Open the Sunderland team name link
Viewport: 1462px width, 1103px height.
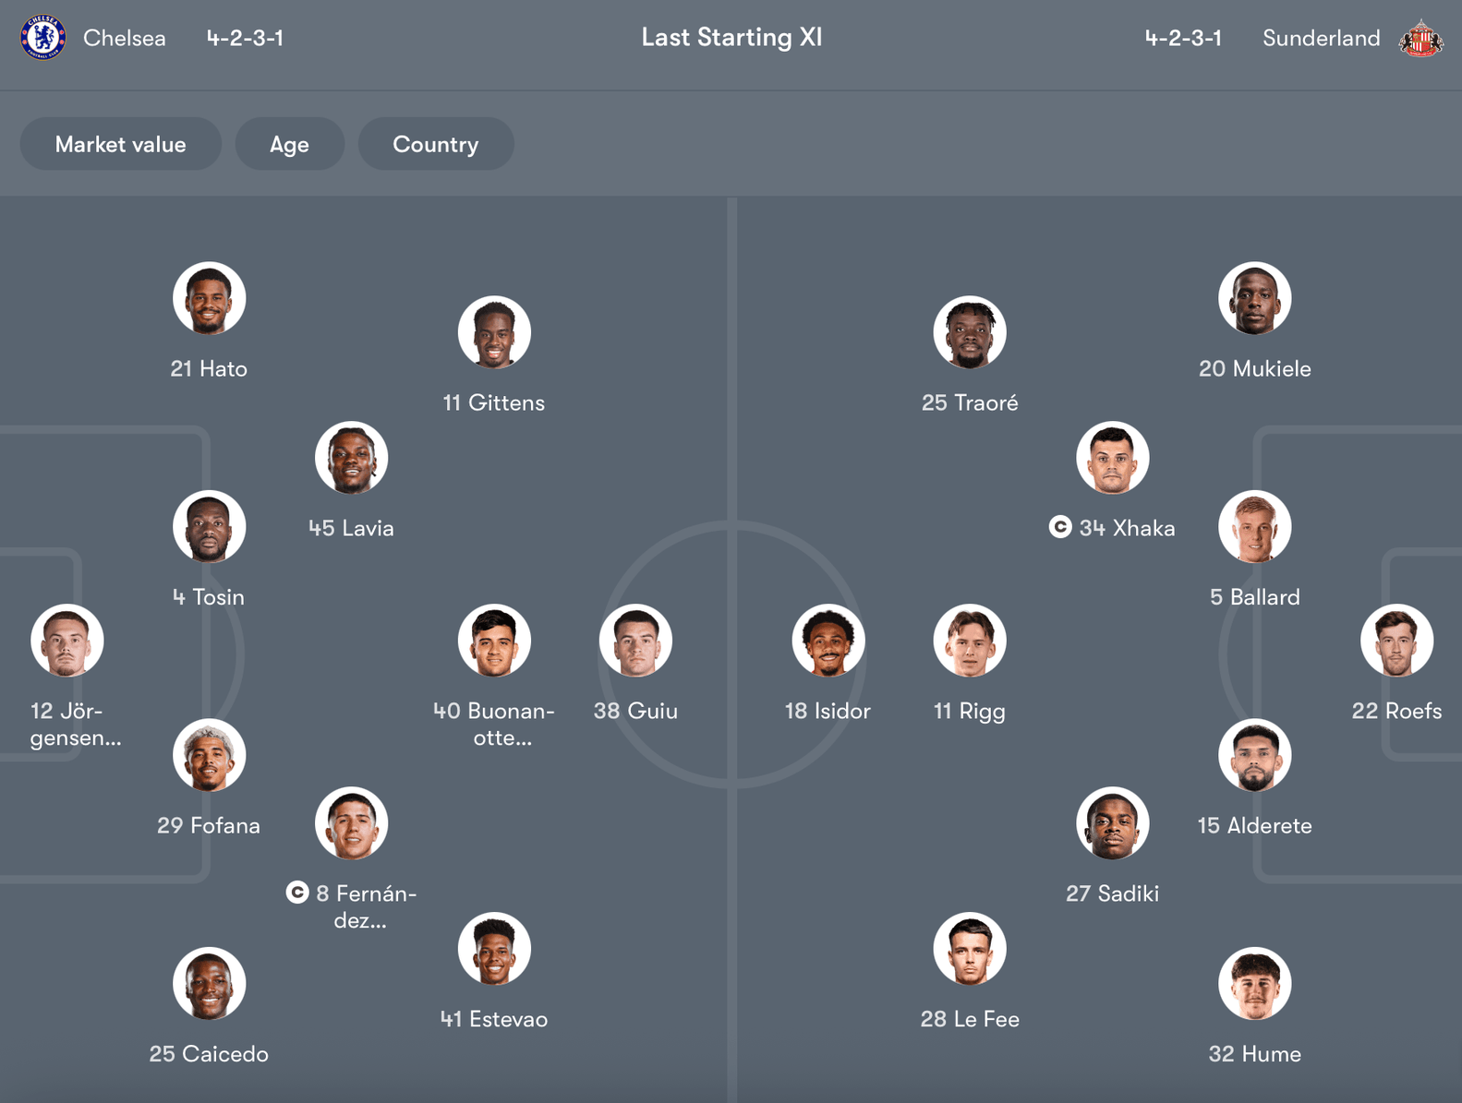(x=1321, y=38)
